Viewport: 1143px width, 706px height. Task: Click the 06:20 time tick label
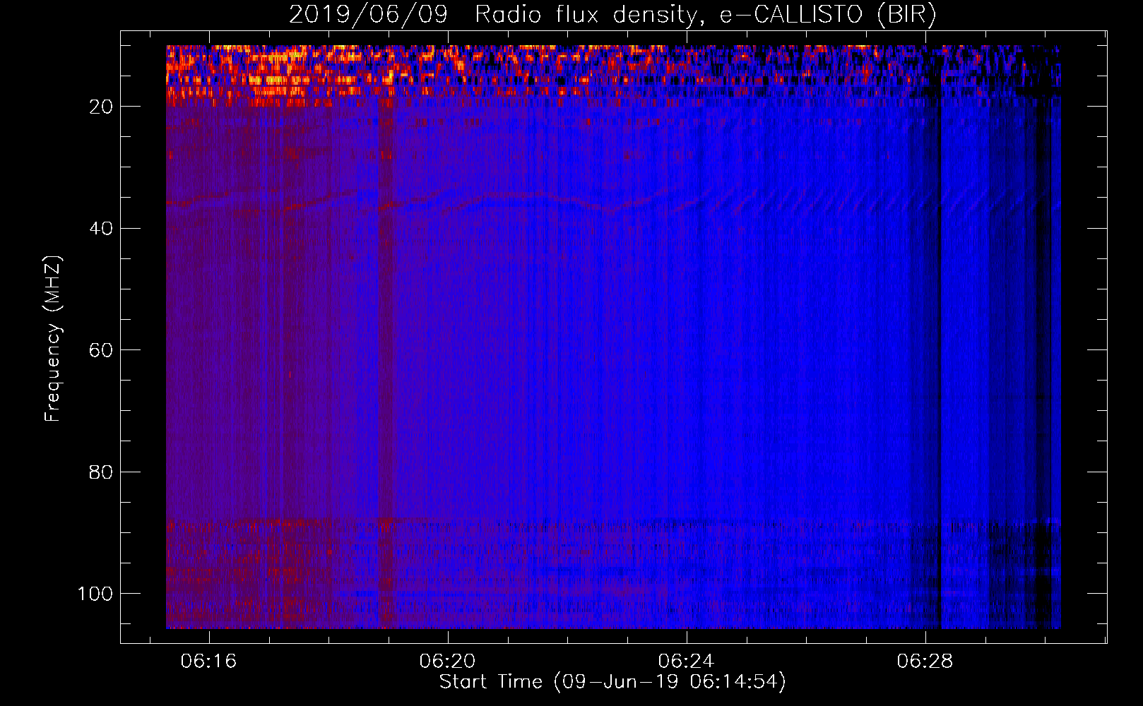click(447, 662)
